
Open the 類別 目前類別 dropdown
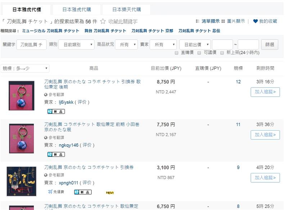[x=76, y=45]
